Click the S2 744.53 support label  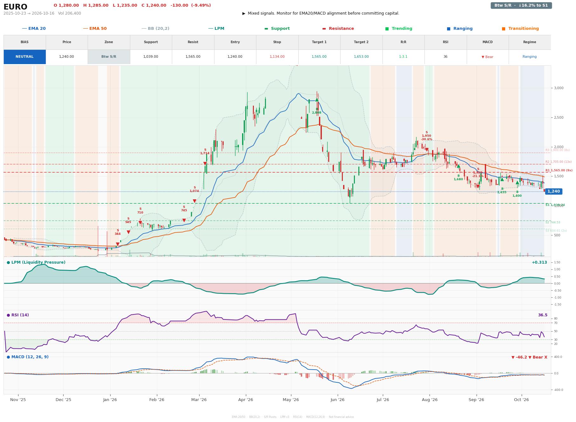553,222
